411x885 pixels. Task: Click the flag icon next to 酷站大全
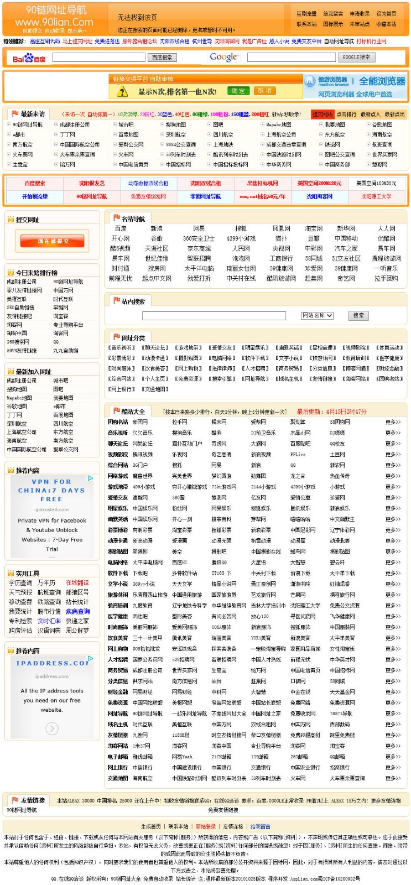[116, 411]
